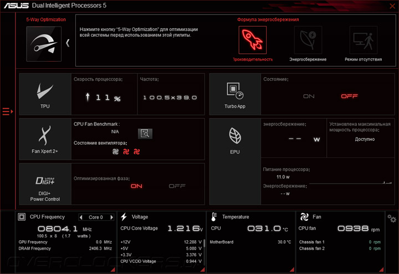Image resolution: width=399 pixels, height=274 pixels.
Task: Expand the Voltage panel corner triangle
Action: (203, 270)
